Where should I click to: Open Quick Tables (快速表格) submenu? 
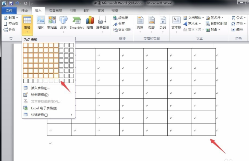48,115
